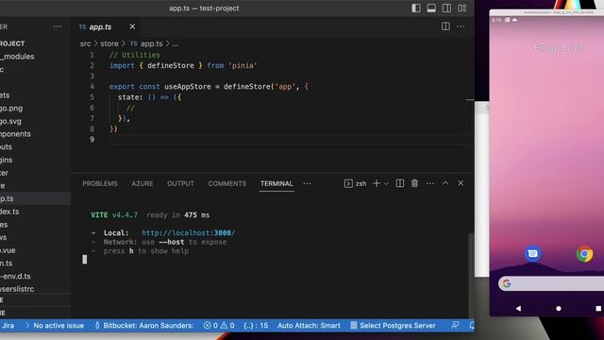Click 'useAppStore' identifier on line 4

tap(188, 87)
